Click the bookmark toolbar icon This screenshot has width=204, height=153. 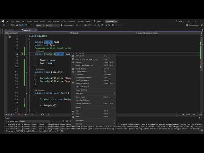click(x=113, y=25)
